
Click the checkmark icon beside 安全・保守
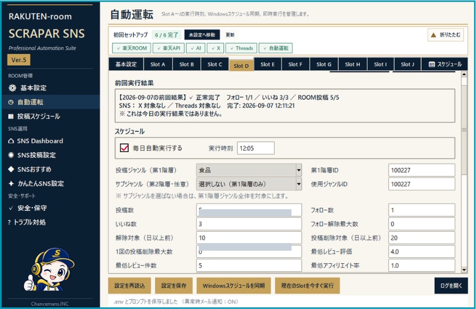11,208
